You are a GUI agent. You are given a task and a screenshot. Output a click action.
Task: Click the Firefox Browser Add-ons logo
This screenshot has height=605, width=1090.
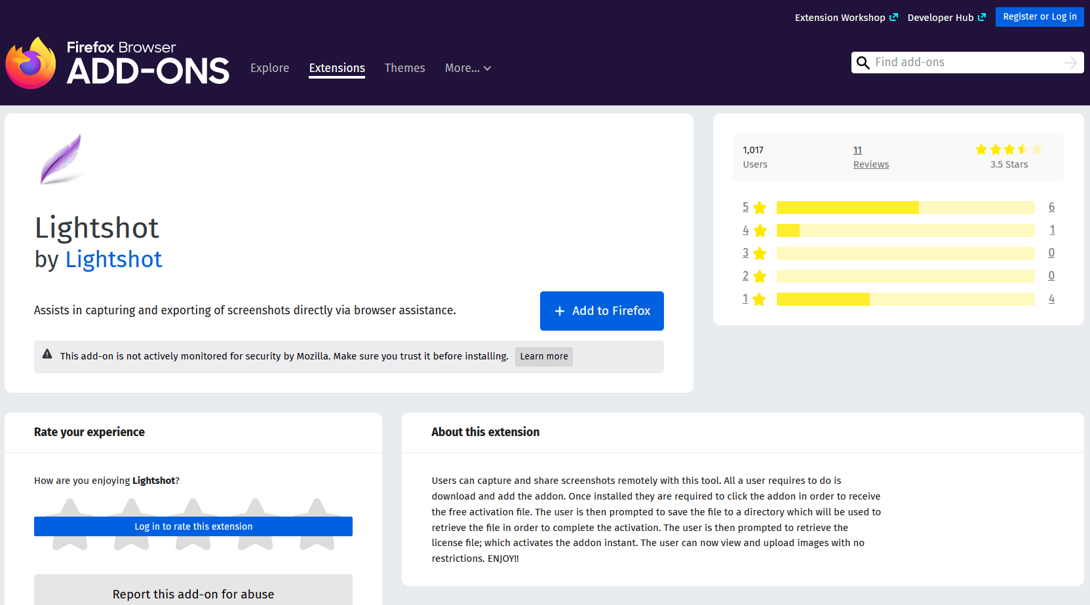coord(118,63)
